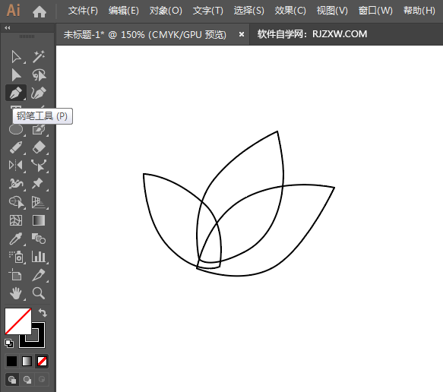Open the 帮助(H) menu
The width and height of the screenshot is (443, 392).
419,11
